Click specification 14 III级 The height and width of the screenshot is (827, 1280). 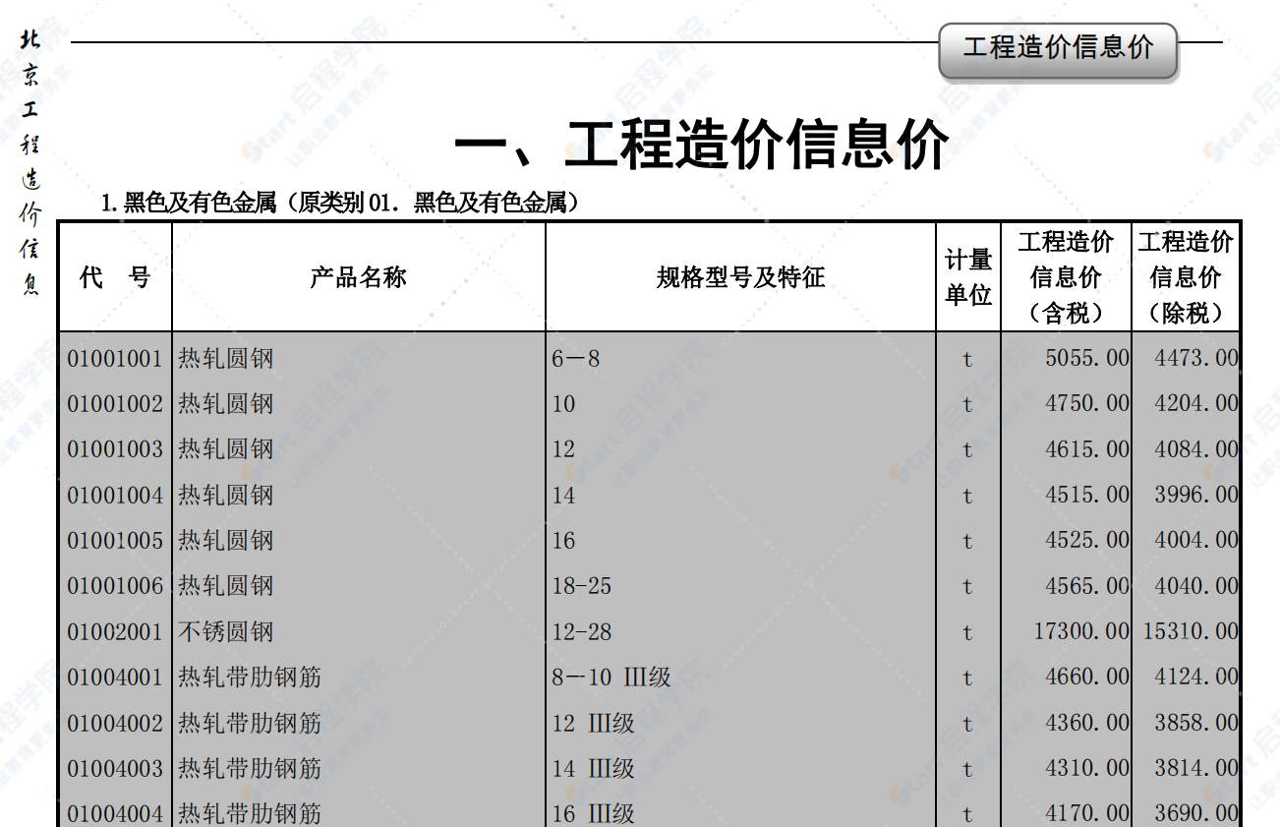point(593,768)
